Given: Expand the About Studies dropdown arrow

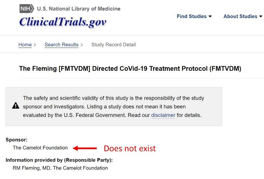Looking at the screenshot, I should [261, 16].
